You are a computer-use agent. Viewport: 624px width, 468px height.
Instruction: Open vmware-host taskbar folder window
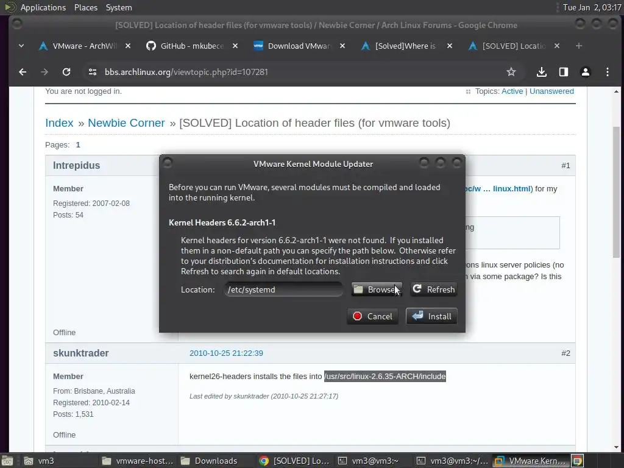point(138,461)
